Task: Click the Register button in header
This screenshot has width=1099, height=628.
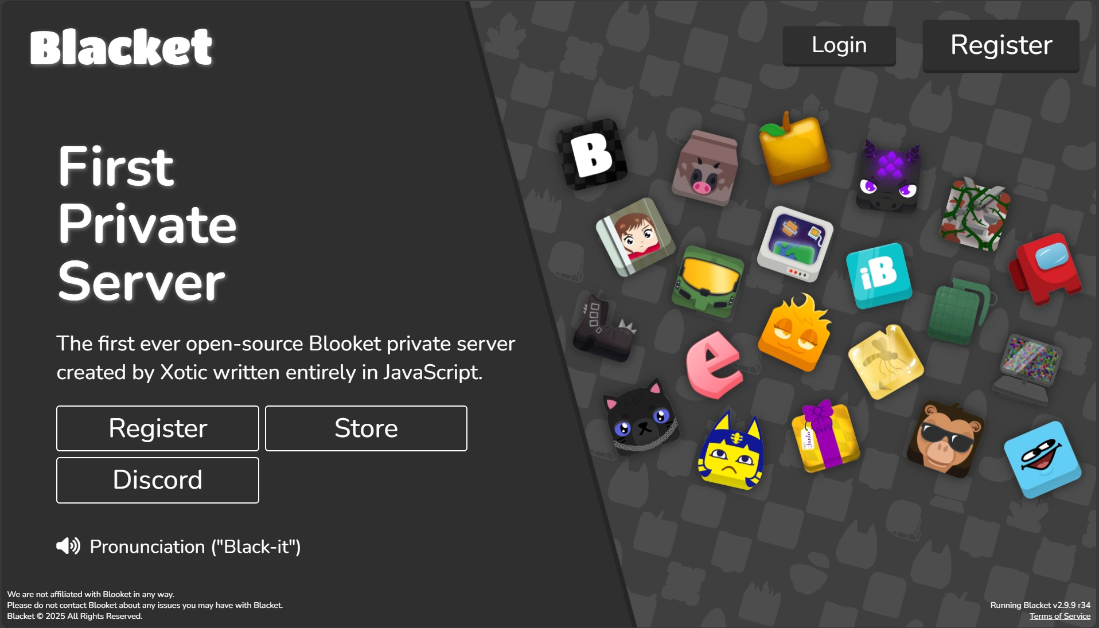Action: coord(1001,45)
